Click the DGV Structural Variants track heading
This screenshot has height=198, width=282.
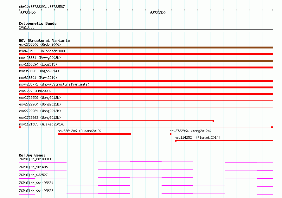44,41
